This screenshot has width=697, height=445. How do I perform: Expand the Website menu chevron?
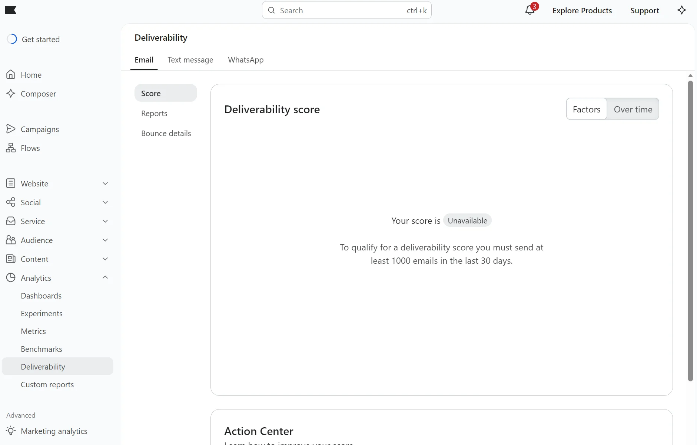click(x=105, y=183)
